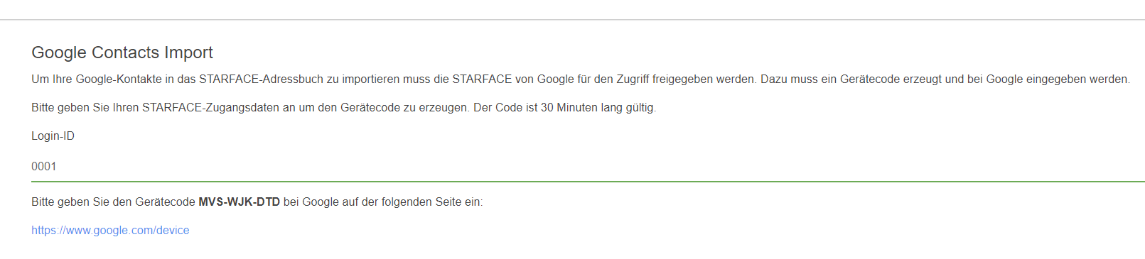Click the text 'bei Google auf der folgenden Seite ein'
This screenshot has height=259, width=1145.
pos(382,202)
